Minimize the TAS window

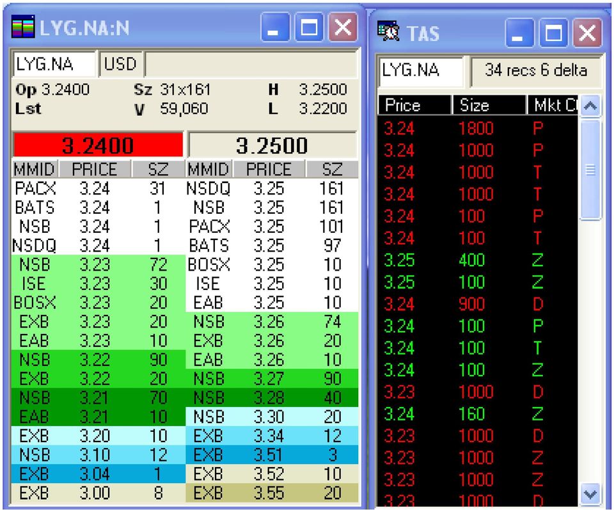pos(519,32)
